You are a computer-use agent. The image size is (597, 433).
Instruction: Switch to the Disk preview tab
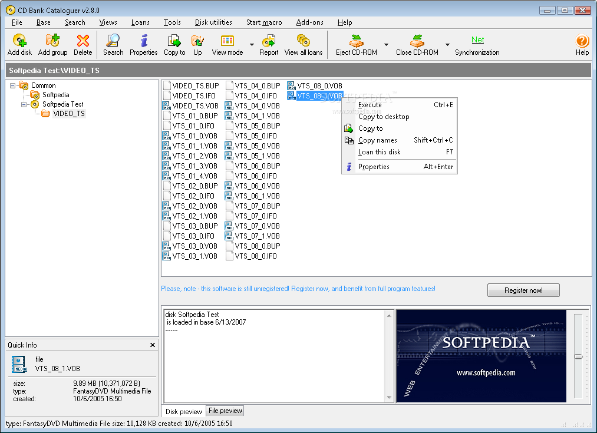pyautogui.click(x=183, y=412)
